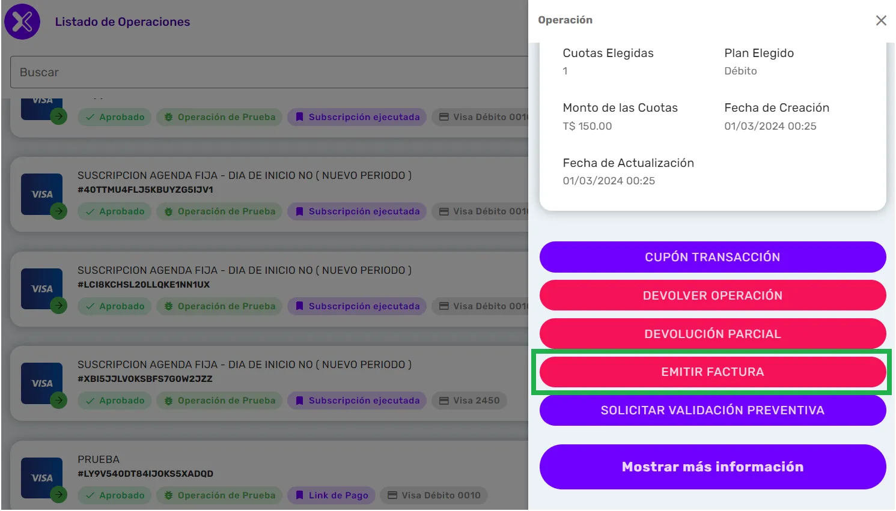Click Subscripción ejecutada chip under #XBI5JJLVOKSBFS7G0W2JZZ
This screenshot has height=511, width=896.
point(357,401)
